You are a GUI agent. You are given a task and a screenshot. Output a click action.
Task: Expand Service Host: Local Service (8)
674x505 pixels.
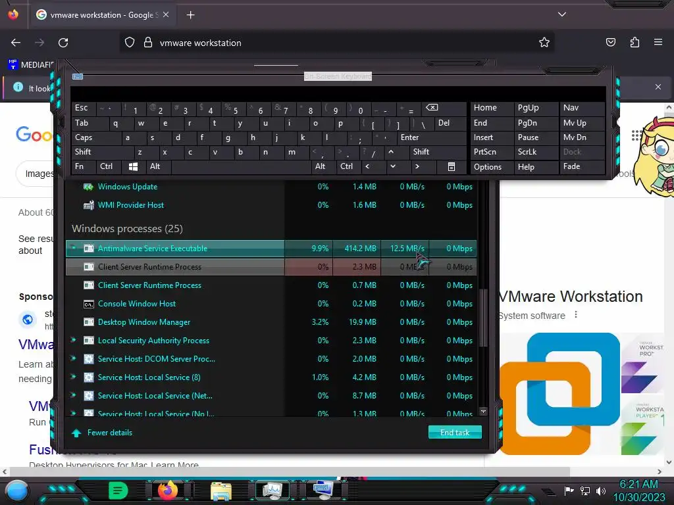[x=73, y=377]
